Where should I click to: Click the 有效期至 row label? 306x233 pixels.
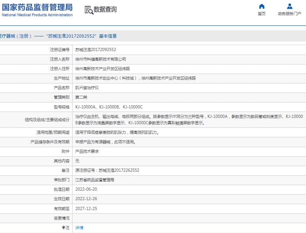[x=62, y=208]
